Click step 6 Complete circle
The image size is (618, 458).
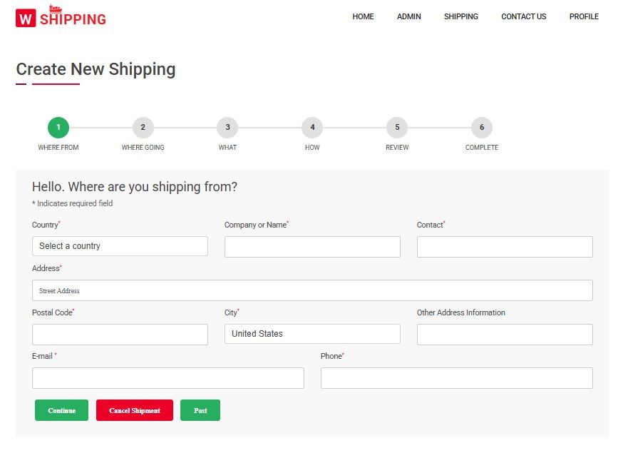point(482,128)
